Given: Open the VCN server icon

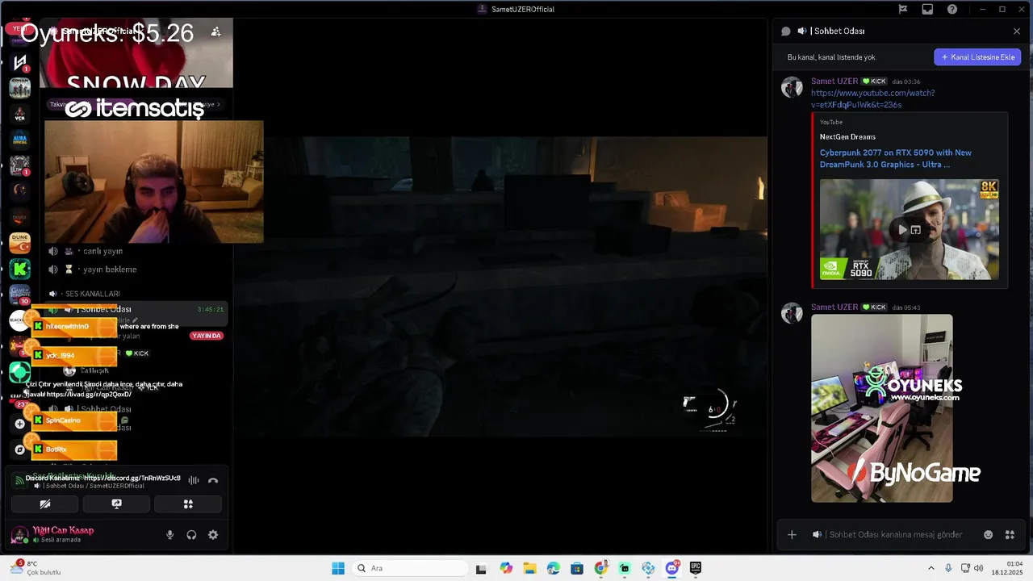Looking at the screenshot, I should pyautogui.click(x=19, y=114).
